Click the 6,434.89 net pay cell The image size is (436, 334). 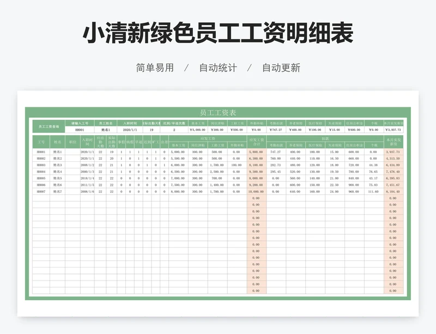(393, 165)
